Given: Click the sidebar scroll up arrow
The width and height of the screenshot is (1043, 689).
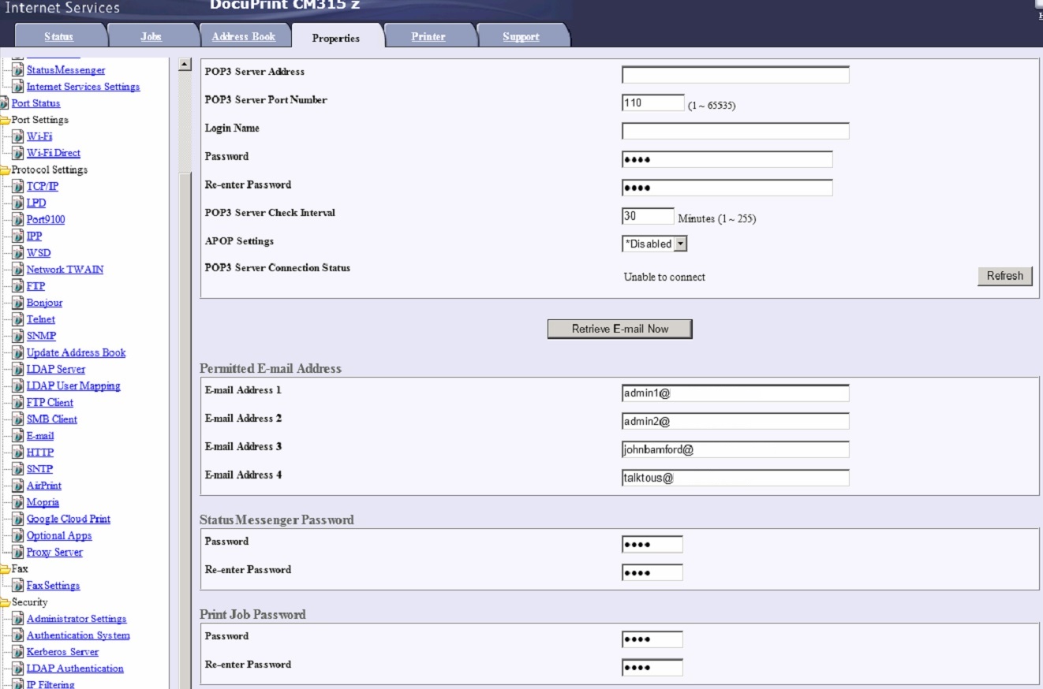Looking at the screenshot, I should point(185,64).
